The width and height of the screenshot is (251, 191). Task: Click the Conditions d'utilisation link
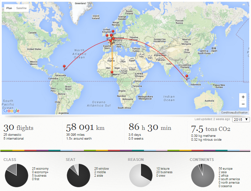coord(234,112)
